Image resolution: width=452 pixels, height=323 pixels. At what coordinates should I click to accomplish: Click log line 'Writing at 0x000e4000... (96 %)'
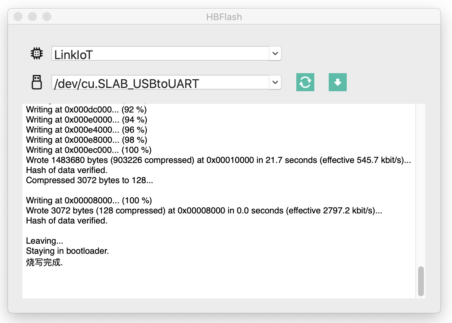(87, 130)
